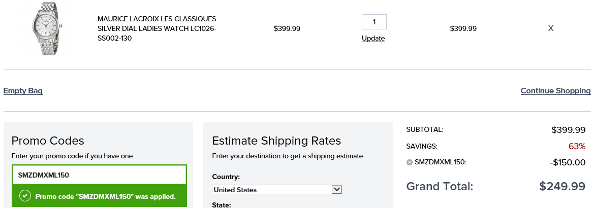
Task: Open the Maurice Lacroix watch thumbnail
Action: (x=48, y=28)
